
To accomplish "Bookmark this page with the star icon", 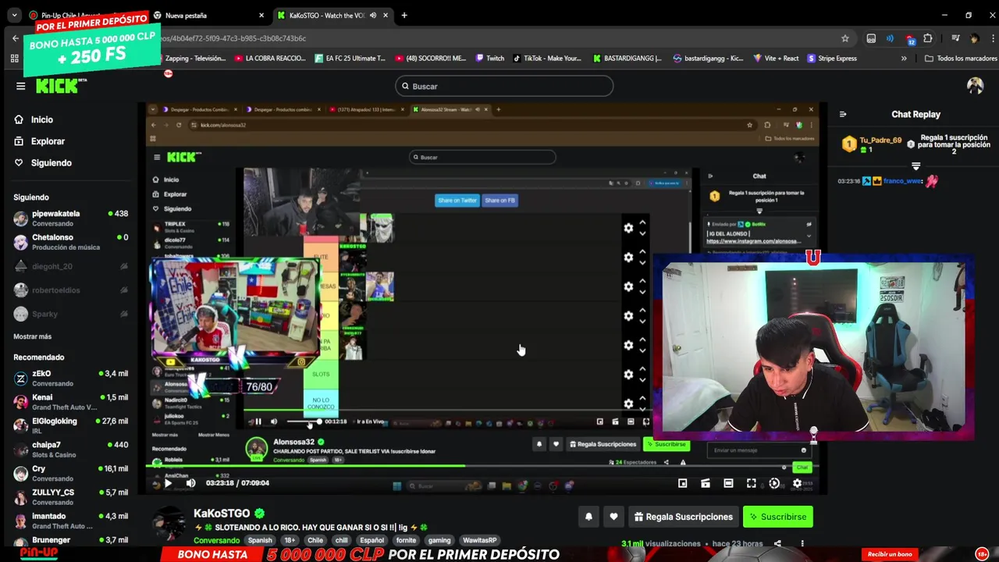I will pyautogui.click(x=845, y=38).
